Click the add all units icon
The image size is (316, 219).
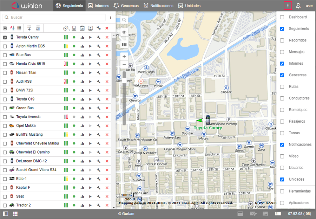[38, 28]
